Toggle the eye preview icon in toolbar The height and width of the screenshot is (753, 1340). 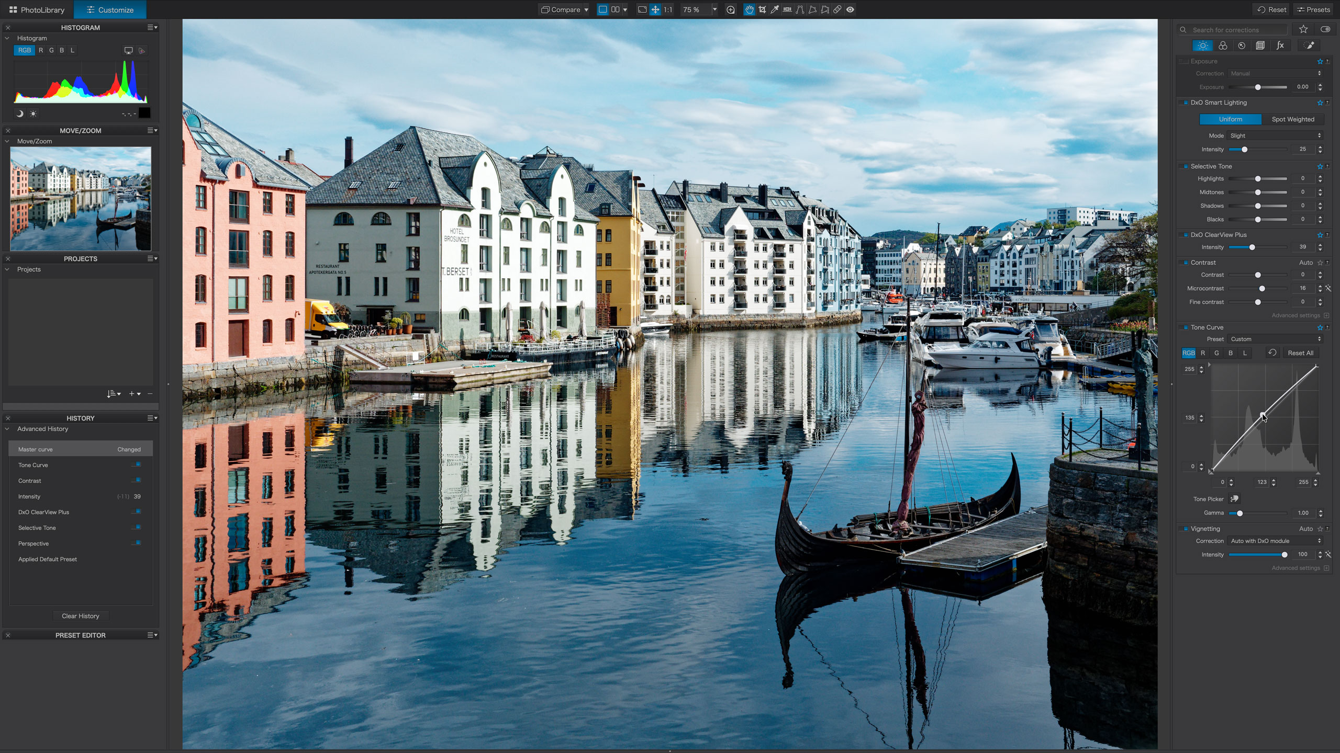(850, 9)
